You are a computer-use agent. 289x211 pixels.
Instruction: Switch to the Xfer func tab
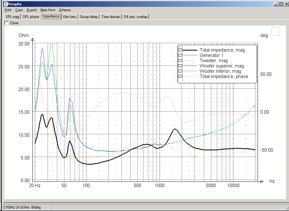[x=69, y=17]
